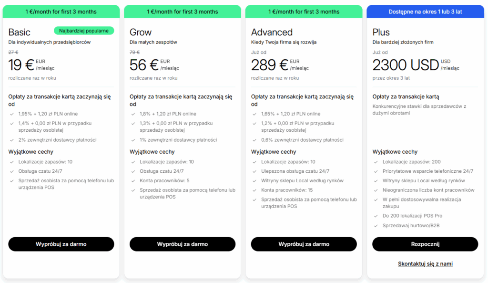Click the checkmark next to 'Ulepszona obsługa czatu 24/7'
Viewport: 488px width, 283px height.
254,171
